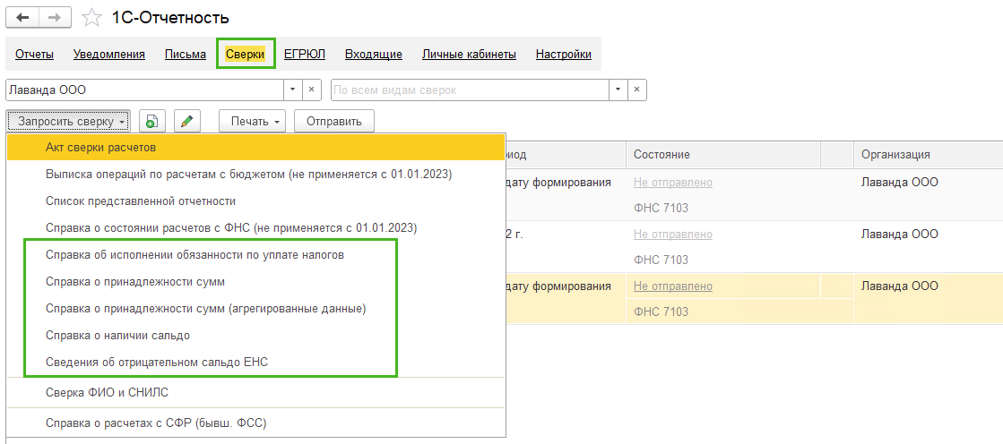Switch to the Уведомления tab

click(x=108, y=55)
